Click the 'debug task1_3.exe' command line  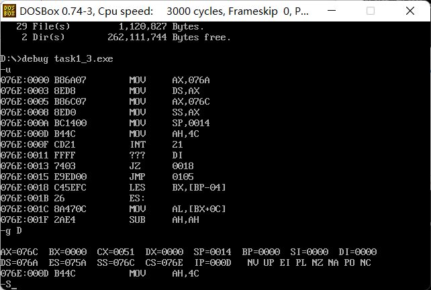67,59
